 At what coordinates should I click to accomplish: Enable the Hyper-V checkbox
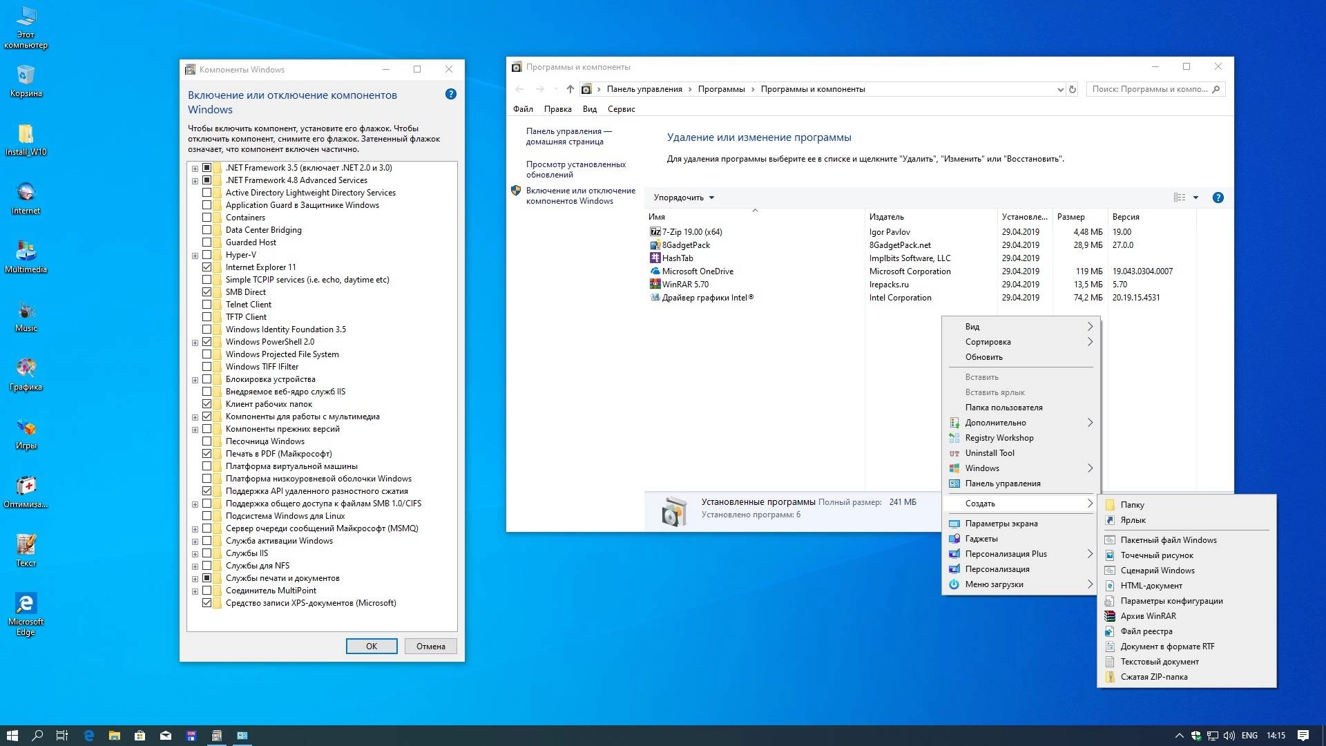pos(206,255)
